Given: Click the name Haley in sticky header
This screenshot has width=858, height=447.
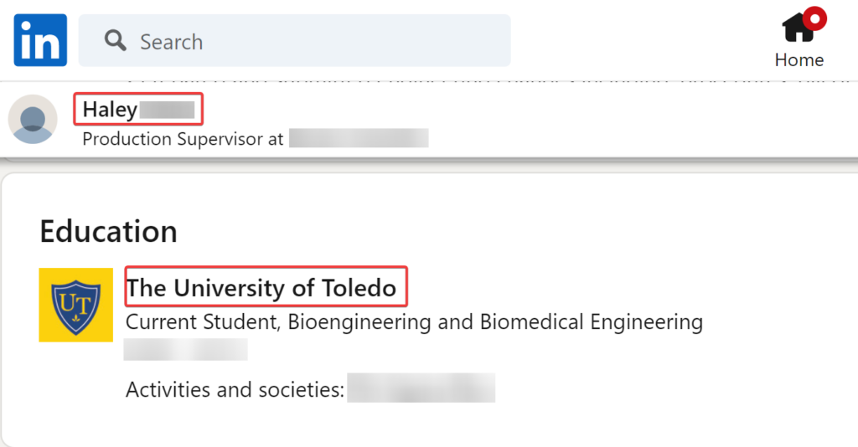Looking at the screenshot, I should tap(110, 110).
